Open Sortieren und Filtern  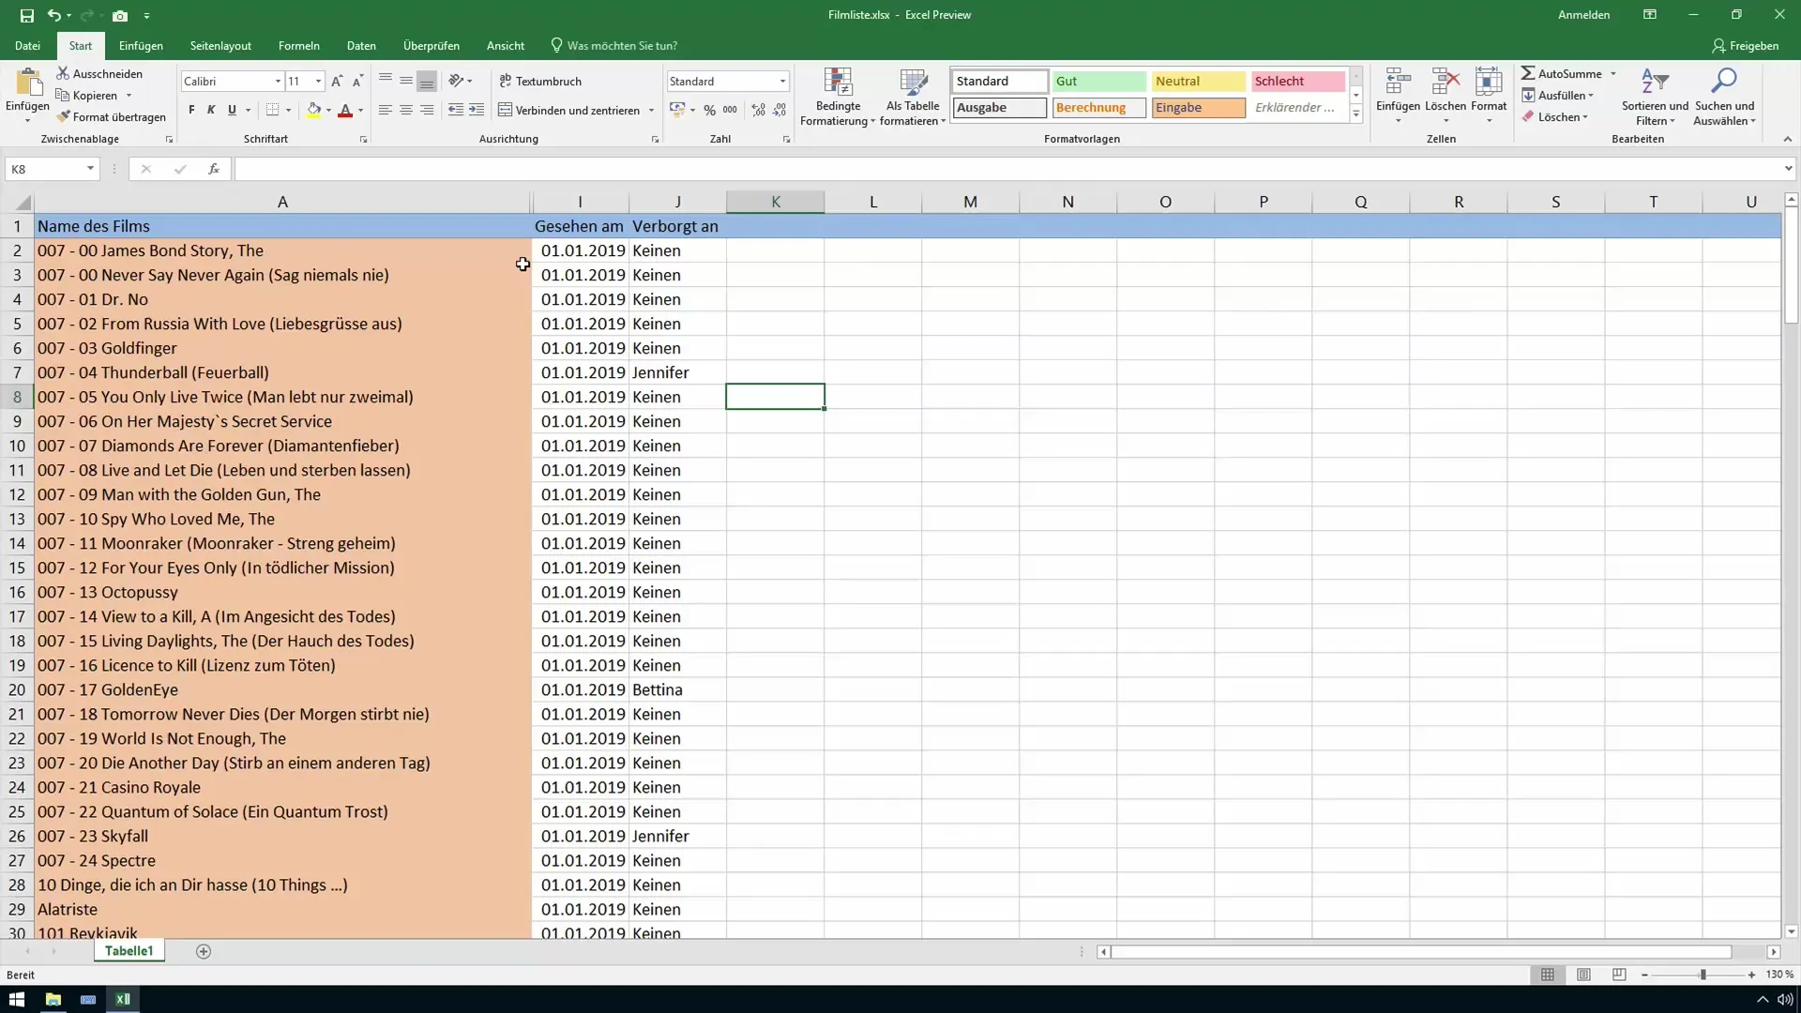[x=1655, y=97]
